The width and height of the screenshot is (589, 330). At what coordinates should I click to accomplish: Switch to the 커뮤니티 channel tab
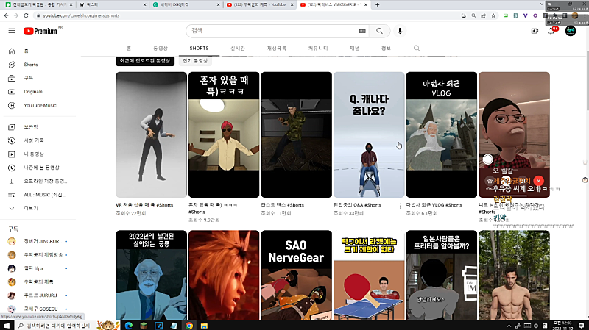point(319,49)
